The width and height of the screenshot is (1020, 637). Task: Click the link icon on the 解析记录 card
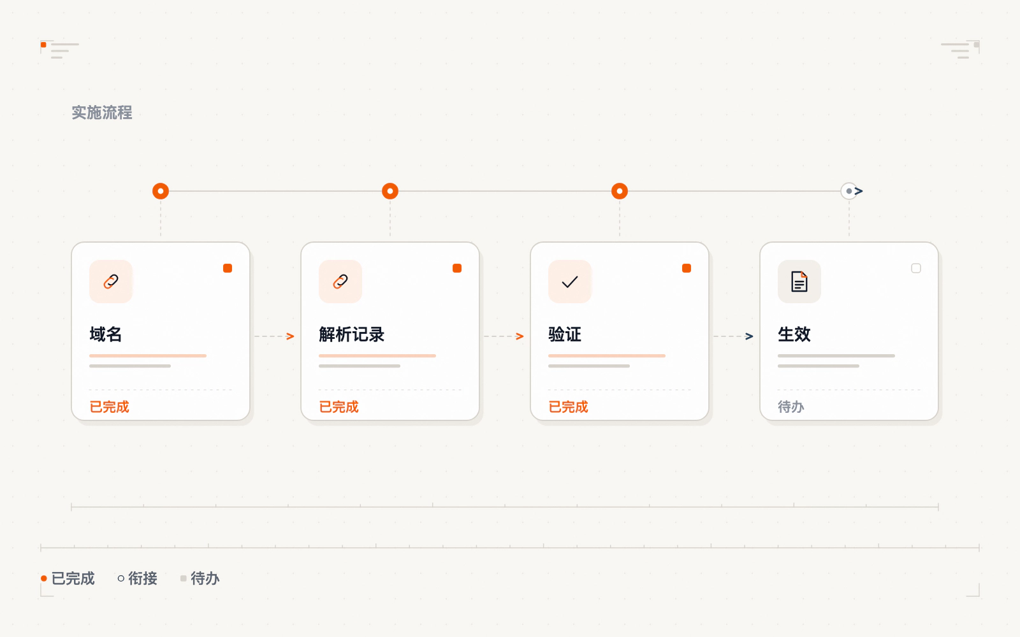click(x=340, y=282)
